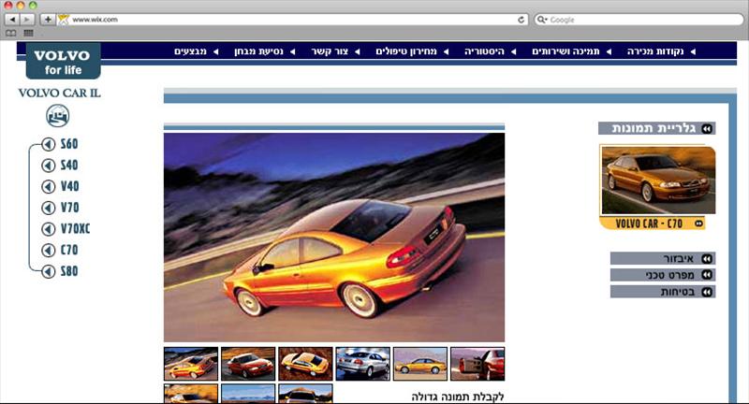Open the S60 model link
Screen dimensions: 749x404
tap(69, 144)
